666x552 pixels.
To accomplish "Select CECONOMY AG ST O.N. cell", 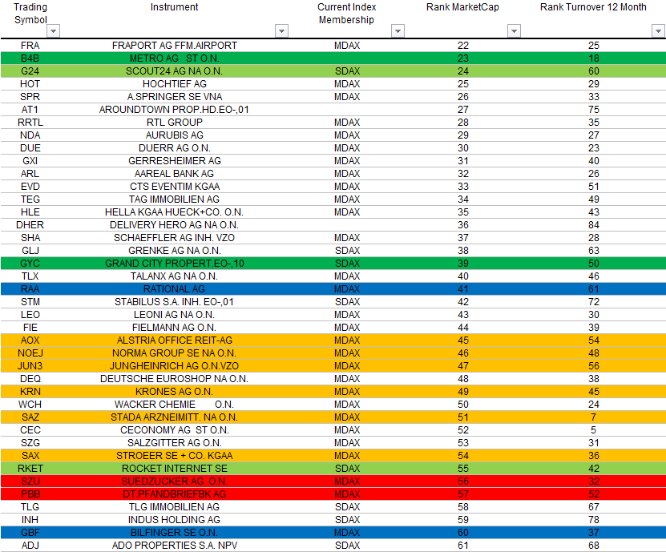I will 175,429.
